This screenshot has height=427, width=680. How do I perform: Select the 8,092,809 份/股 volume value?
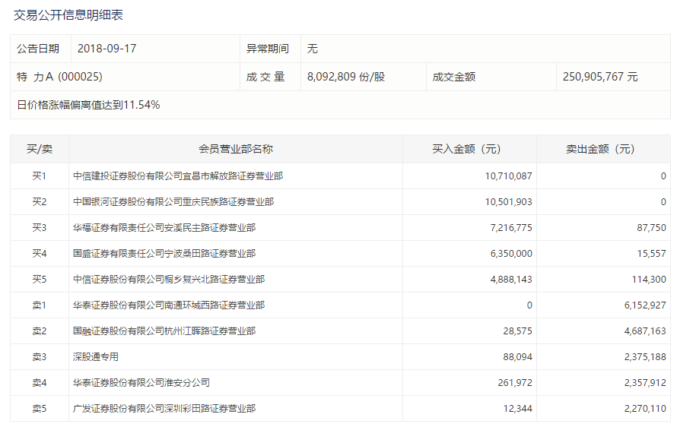pos(346,77)
